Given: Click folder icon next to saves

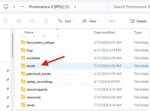Looking at the screenshot, I should (x=23, y=105).
